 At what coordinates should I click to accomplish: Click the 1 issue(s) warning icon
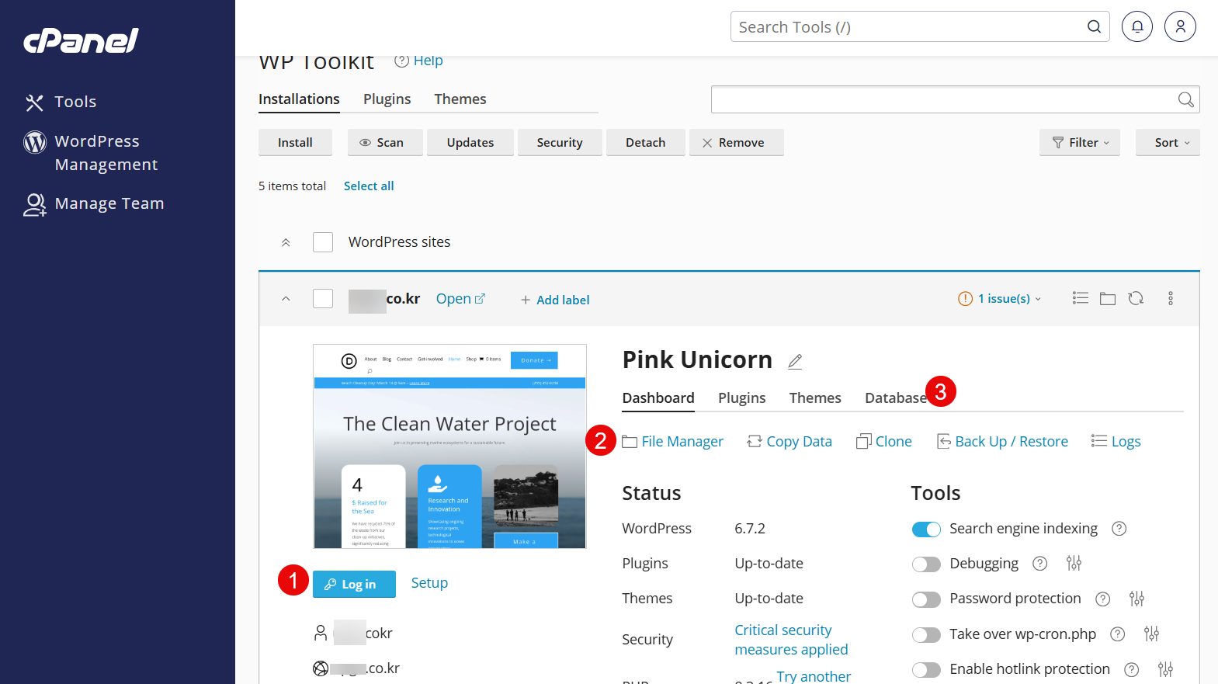coord(965,299)
